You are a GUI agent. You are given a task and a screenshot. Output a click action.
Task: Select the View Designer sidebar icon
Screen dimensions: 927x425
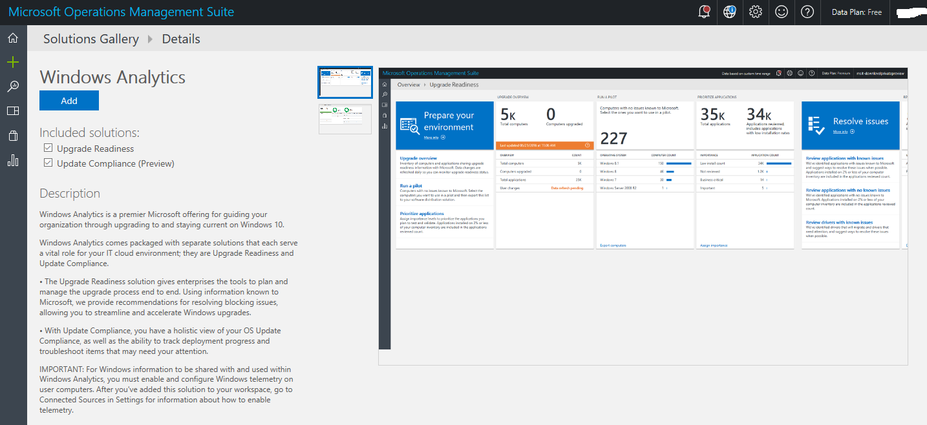[12, 110]
